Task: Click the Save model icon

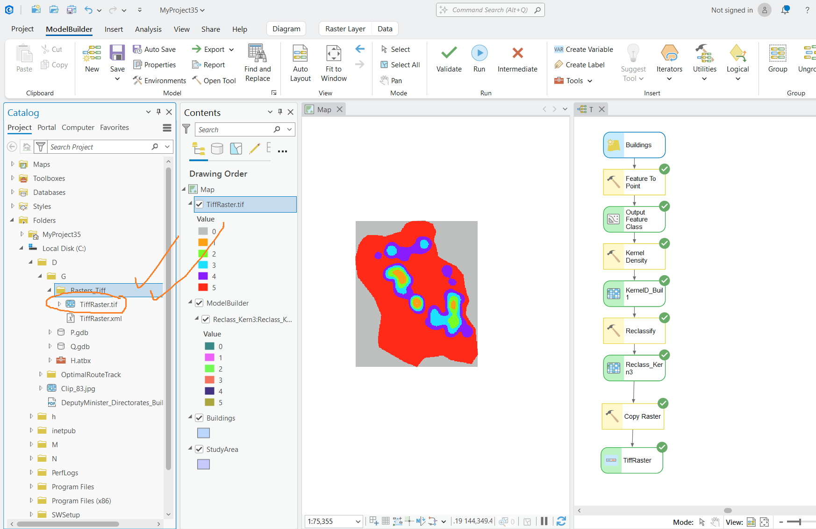Action: (x=117, y=53)
